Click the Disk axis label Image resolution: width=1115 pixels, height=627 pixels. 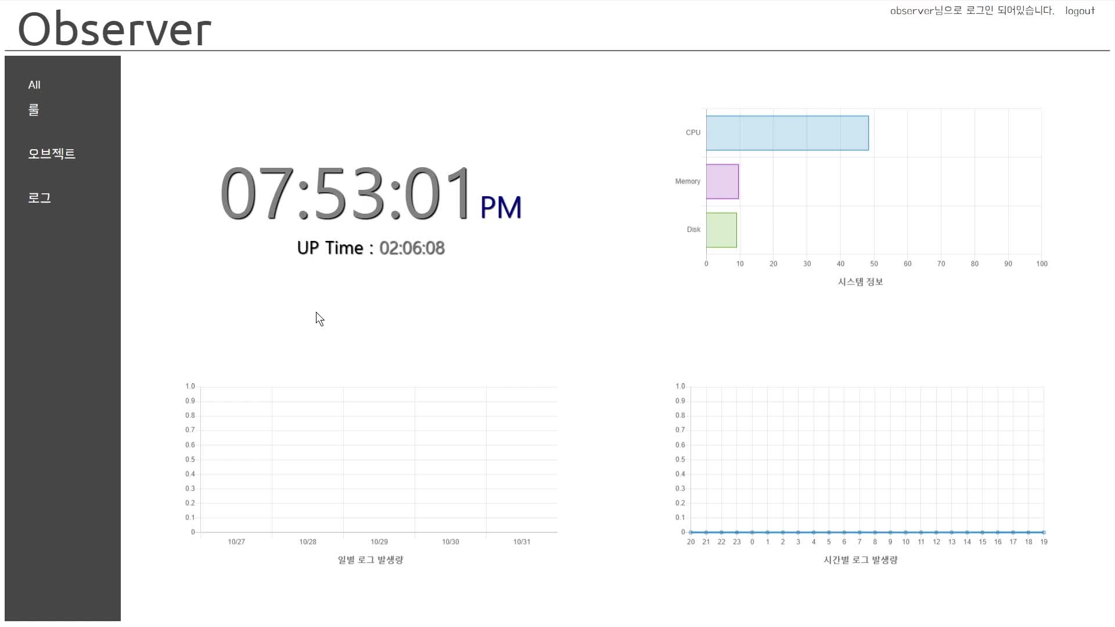693,229
